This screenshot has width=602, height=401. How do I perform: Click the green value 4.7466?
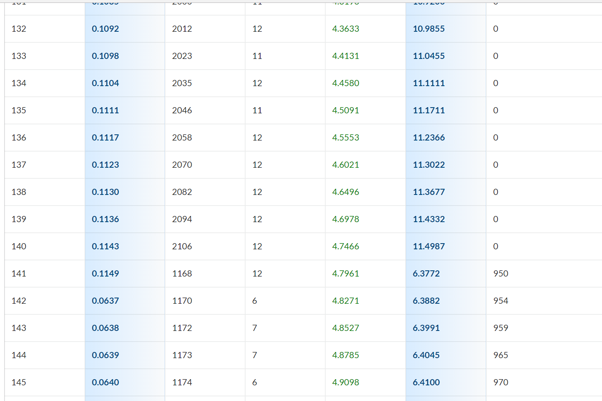[346, 246]
